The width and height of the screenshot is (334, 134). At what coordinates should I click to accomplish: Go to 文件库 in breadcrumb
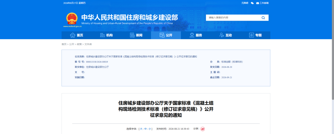88,44
